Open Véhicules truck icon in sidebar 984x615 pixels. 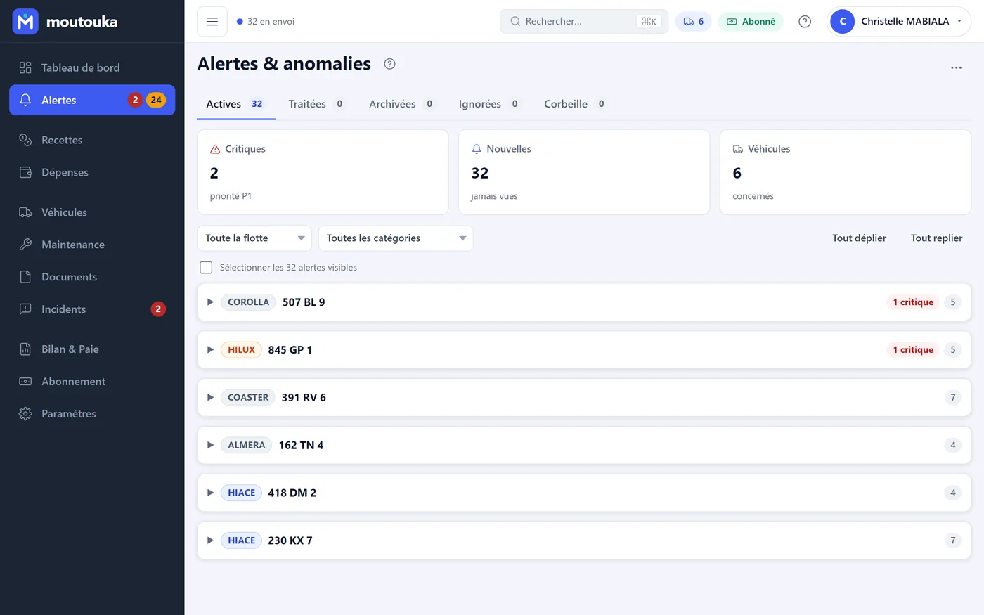pyautogui.click(x=25, y=212)
